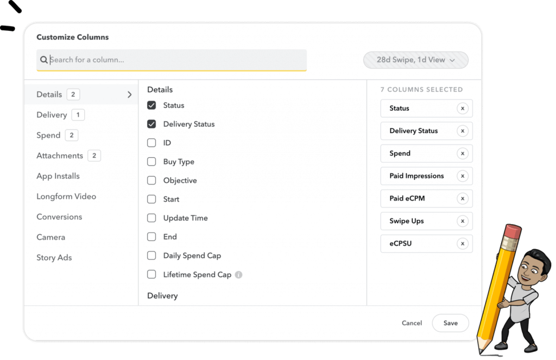556x360 pixels.
Task: Uncheck the Delivery Status checkbox
Action: [x=151, y=124]
